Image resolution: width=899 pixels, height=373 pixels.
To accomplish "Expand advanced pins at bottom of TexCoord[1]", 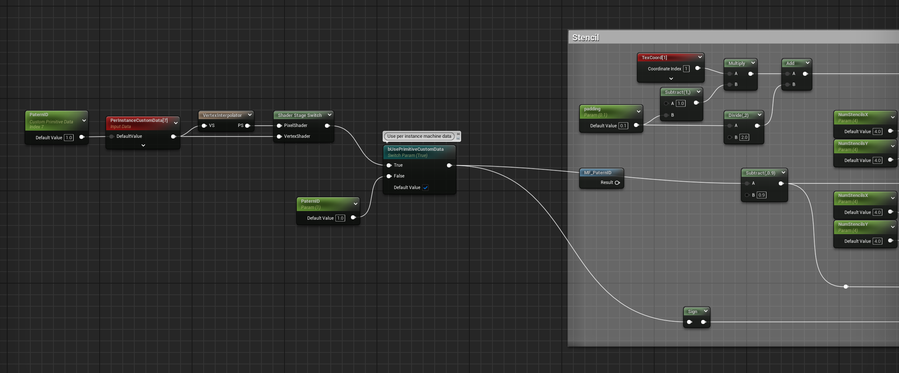I will pyautogui.click(x=671, y=79).
